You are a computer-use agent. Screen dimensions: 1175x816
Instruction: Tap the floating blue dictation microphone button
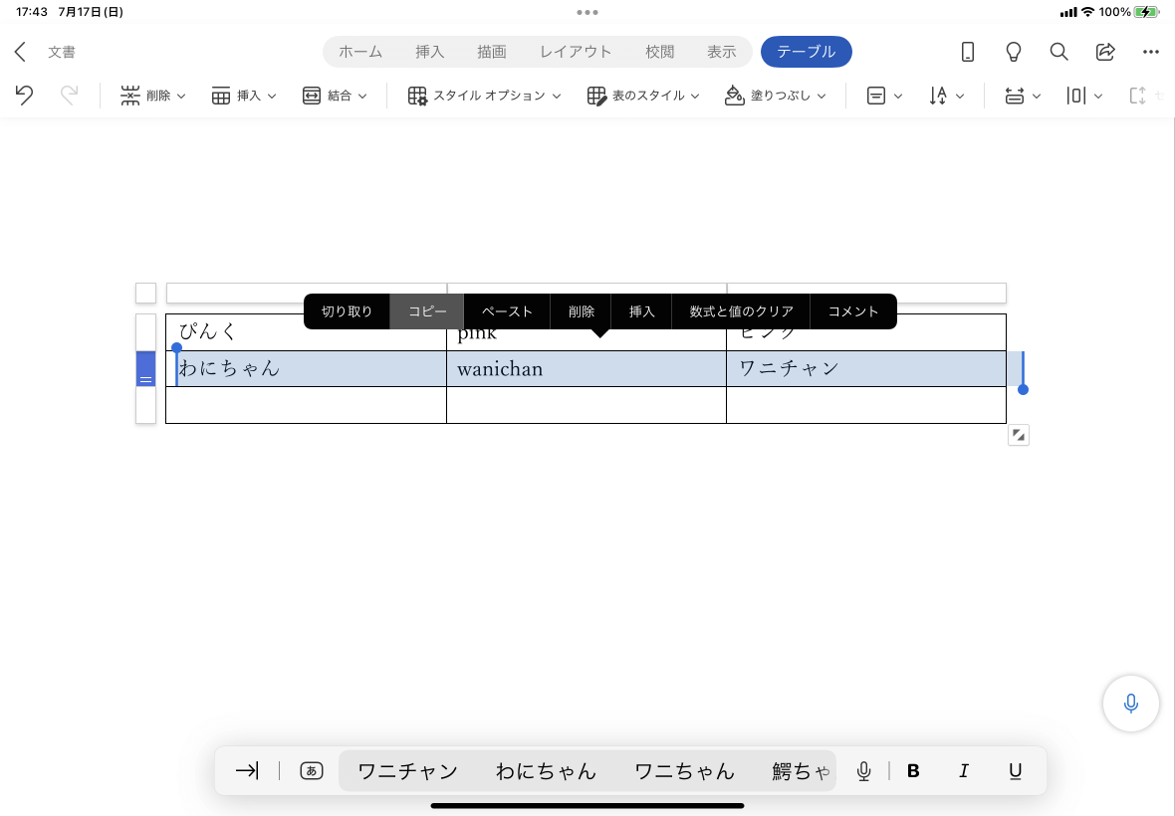click(1131, 703)
